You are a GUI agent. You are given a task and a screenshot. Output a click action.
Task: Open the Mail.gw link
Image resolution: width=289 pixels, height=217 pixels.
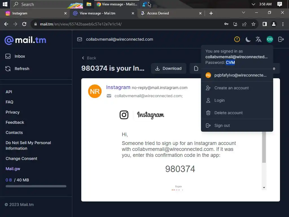pos(13,169)
